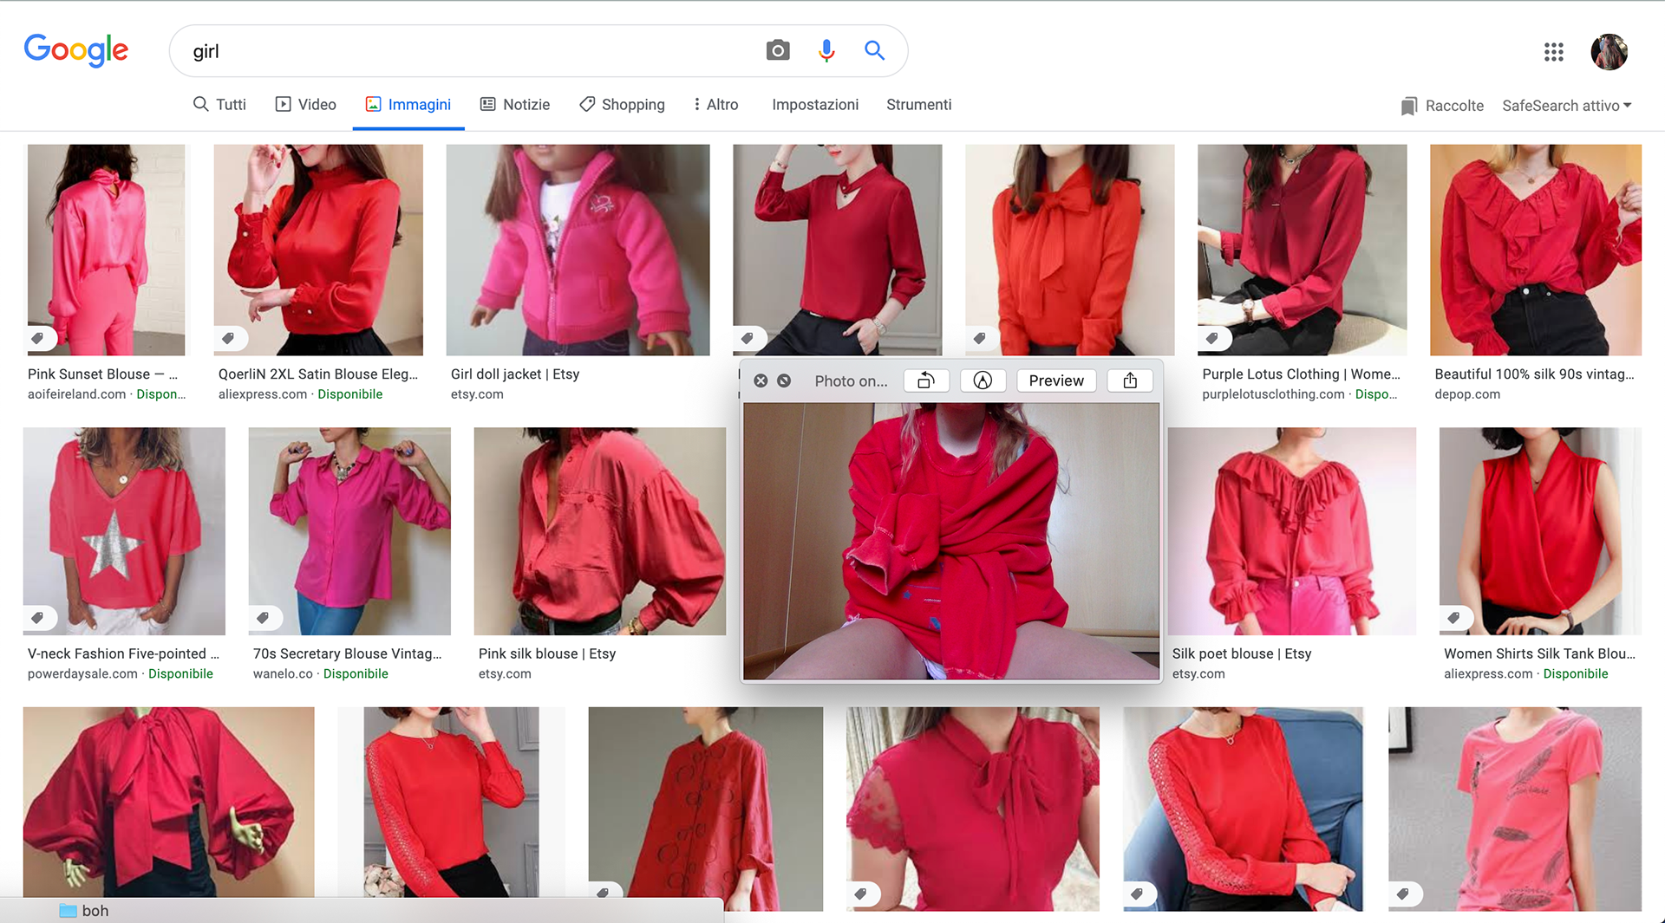Open the Beautiful 100% silk 90s vintage title

pos(1534,374)
